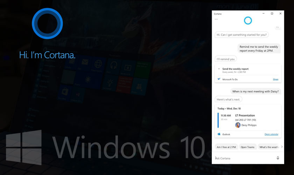This screenshot has width=294, height=175.
Task: Select the 'What's the weather' suggestion chip
Action: click(x=269, y=147)
